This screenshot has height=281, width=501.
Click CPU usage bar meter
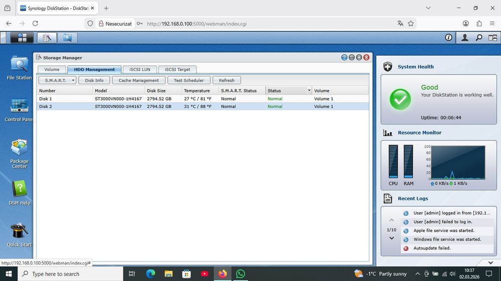pos(393,161)
